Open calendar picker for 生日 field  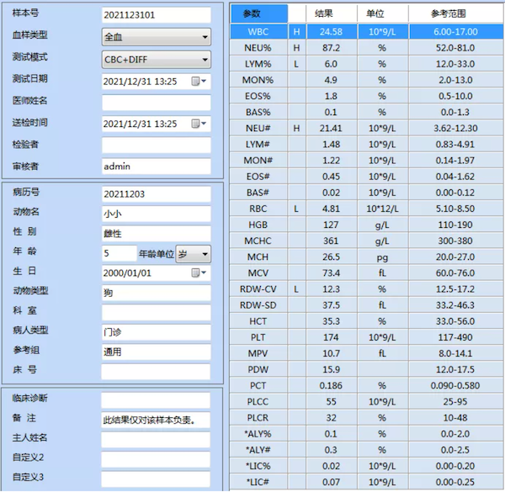pyautogui.click(x=199, y=272)
